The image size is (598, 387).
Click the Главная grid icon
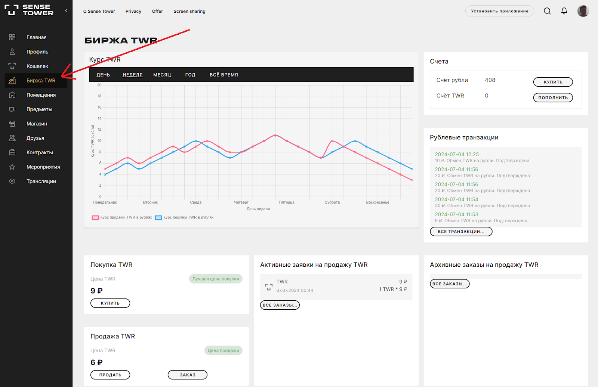coord(12,37)
